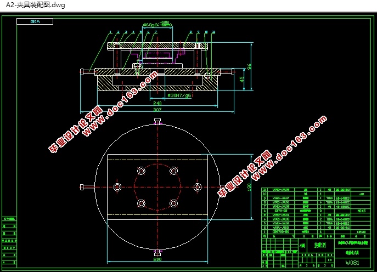Click the 200 plate width dimension

[x=157, y=259]
